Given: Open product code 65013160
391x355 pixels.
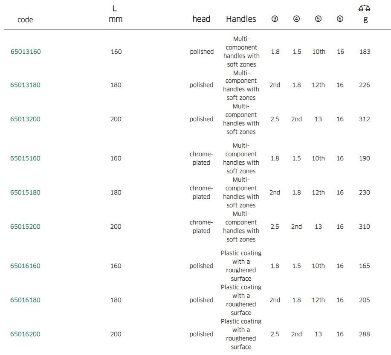Looking at the screenshot, I should 26,52.
